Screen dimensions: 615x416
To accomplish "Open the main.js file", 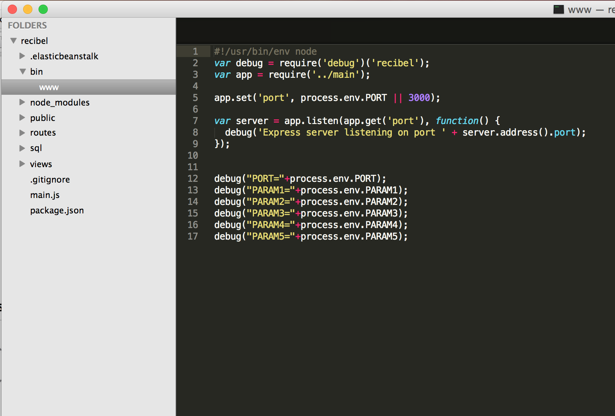I will coord(45,195).
